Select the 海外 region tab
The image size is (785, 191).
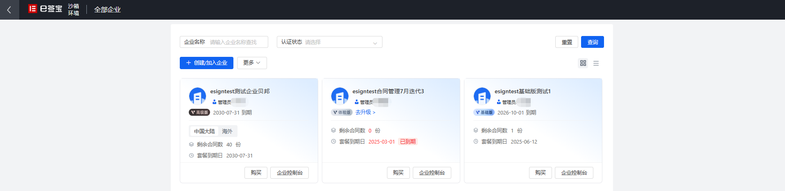point(227,131)
